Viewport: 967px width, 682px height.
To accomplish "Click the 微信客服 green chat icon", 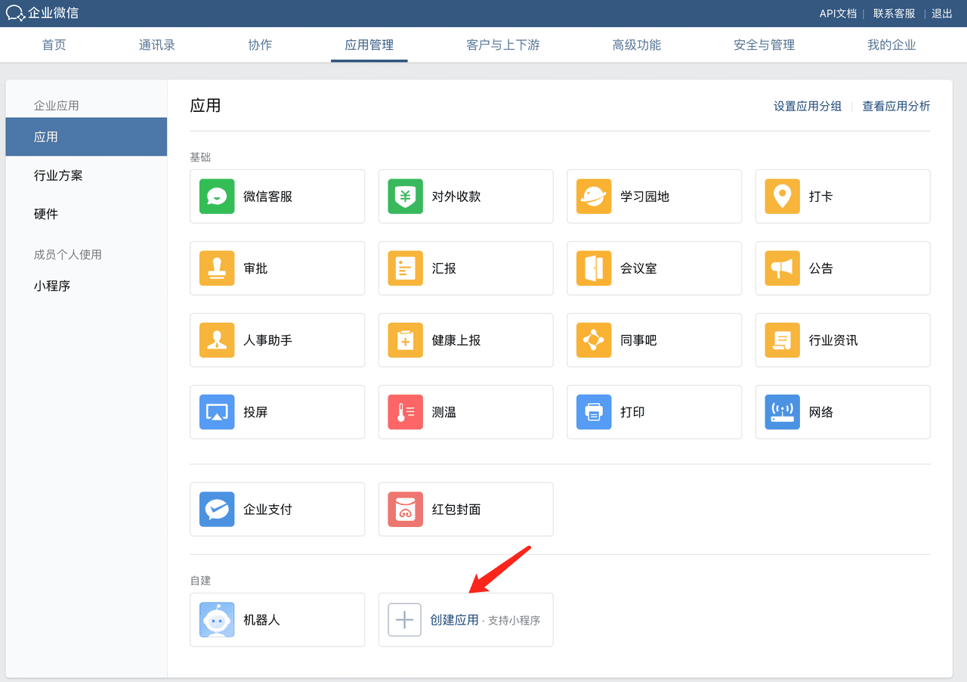I will [x=217, y=197].
